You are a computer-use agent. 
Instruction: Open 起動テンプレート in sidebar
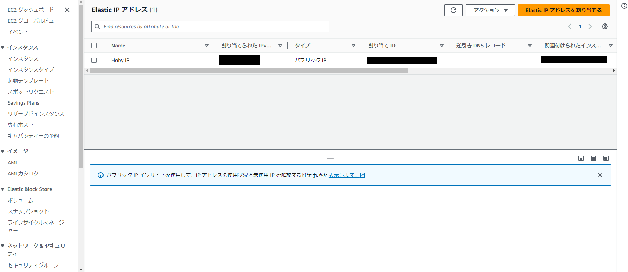pos(28,81)
